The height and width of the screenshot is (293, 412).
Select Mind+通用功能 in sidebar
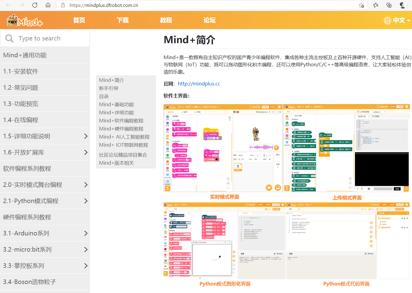45,55
